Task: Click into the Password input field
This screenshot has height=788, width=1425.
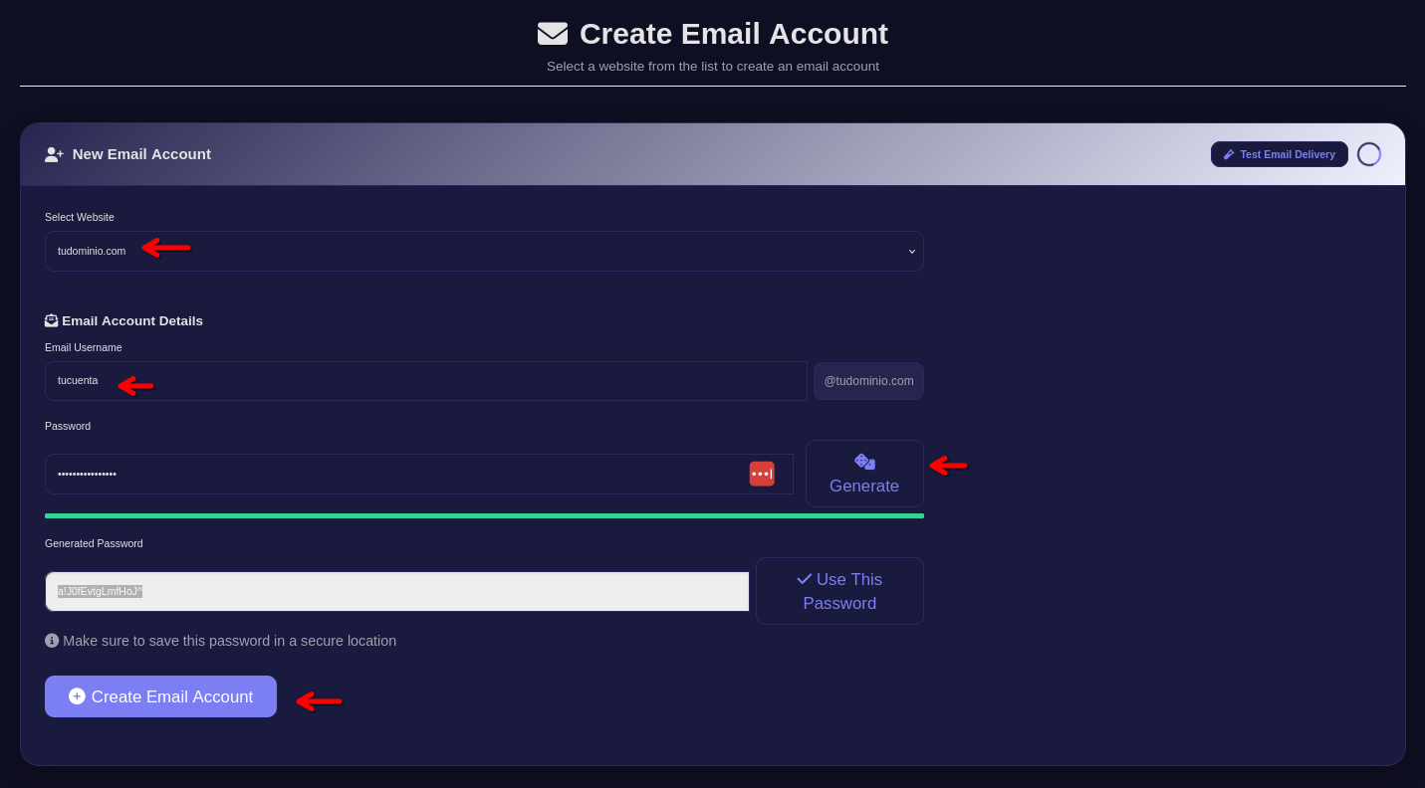Action: (398, 475)
